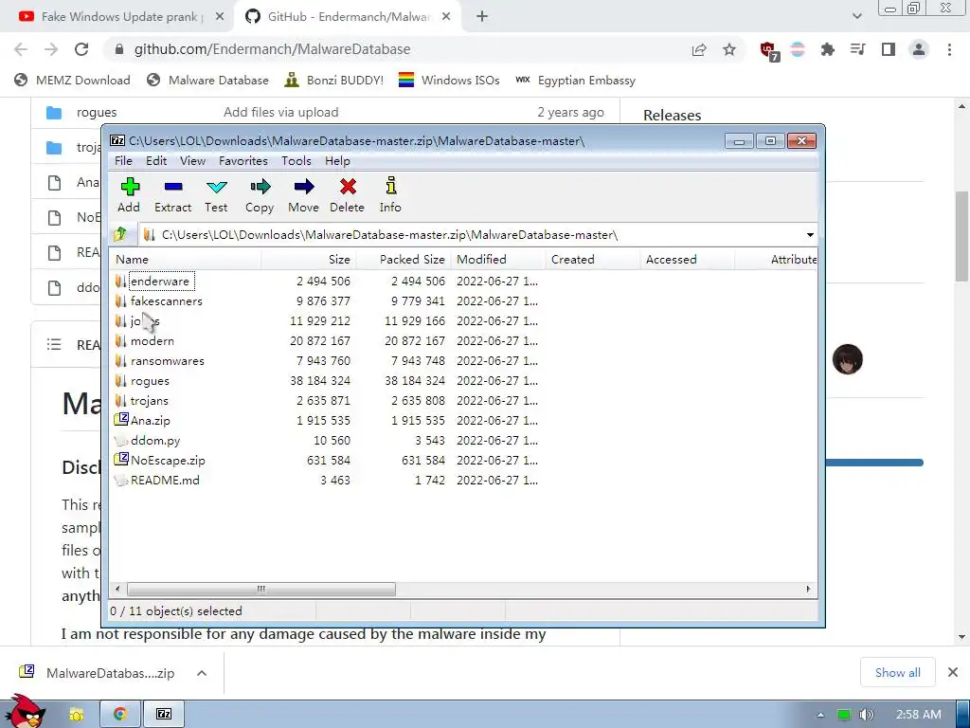This screenshot has width=970, height=728.
Task: Select the enderware folder icon
Action: coord(120,281)
